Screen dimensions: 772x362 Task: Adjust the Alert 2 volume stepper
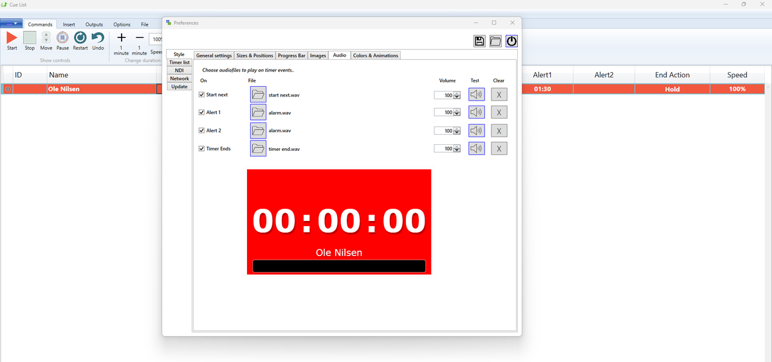(x=457, y=131)
